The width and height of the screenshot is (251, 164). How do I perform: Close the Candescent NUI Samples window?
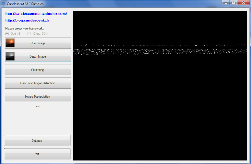point(244,3)
